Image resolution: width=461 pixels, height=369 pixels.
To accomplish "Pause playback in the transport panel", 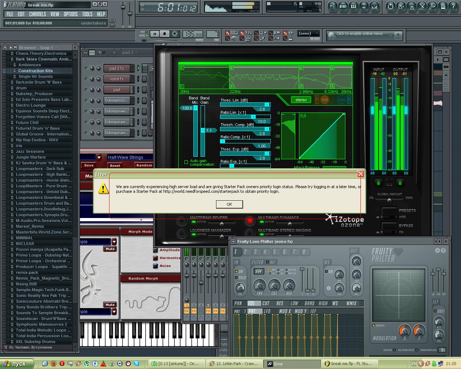I will tap(155, 34).
